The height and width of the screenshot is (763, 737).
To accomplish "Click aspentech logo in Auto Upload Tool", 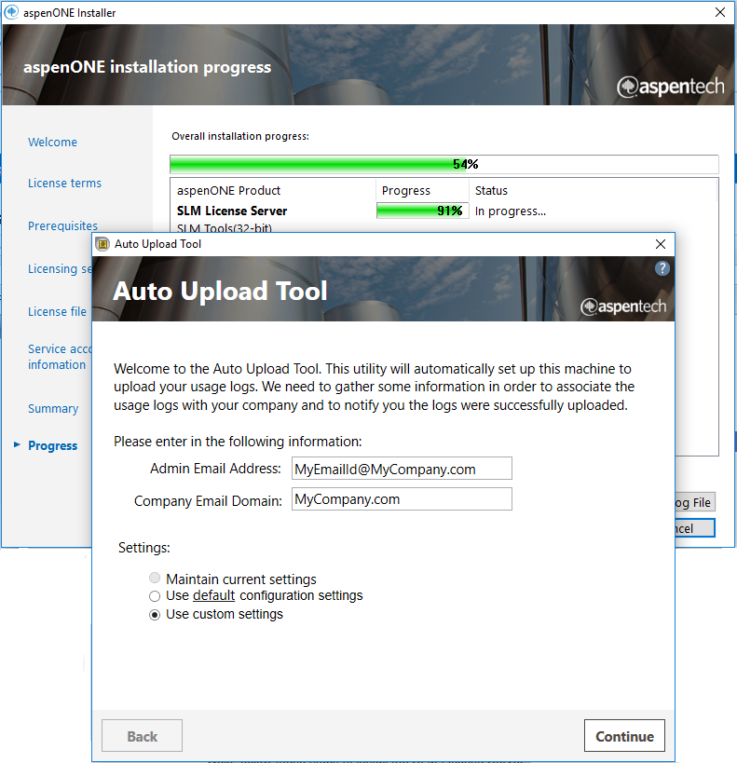I will point(623,307).
